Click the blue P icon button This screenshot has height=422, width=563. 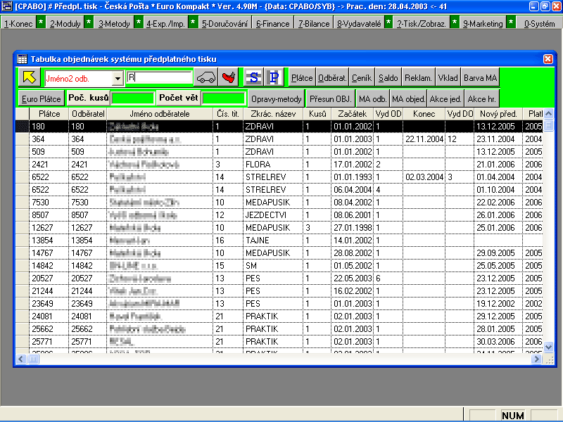pos(274,77)
